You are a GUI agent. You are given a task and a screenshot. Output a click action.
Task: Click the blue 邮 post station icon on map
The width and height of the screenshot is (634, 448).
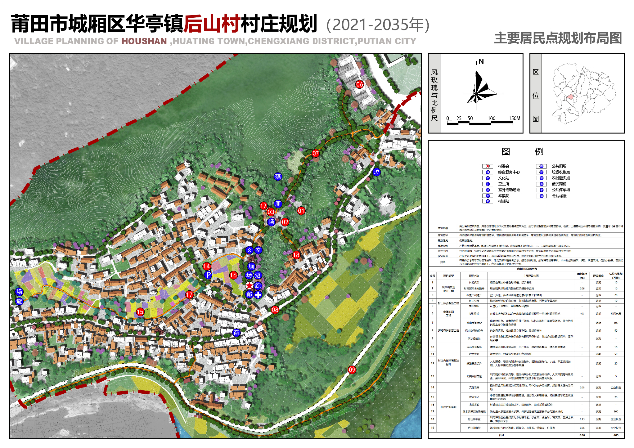pos(249,294)
